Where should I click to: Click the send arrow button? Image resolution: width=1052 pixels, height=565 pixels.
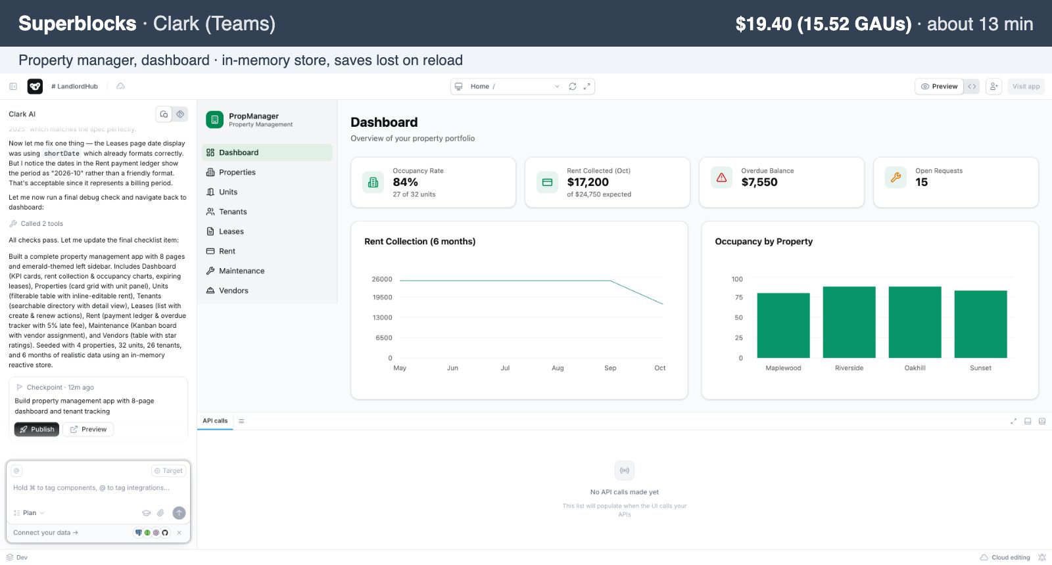[179, 512]
